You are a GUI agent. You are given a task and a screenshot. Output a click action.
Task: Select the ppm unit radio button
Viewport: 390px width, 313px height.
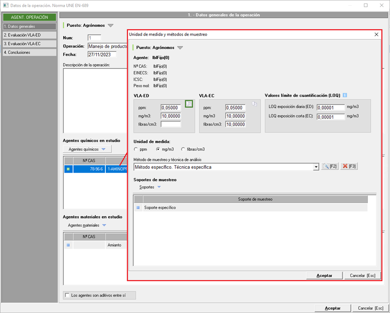(136, 149)
